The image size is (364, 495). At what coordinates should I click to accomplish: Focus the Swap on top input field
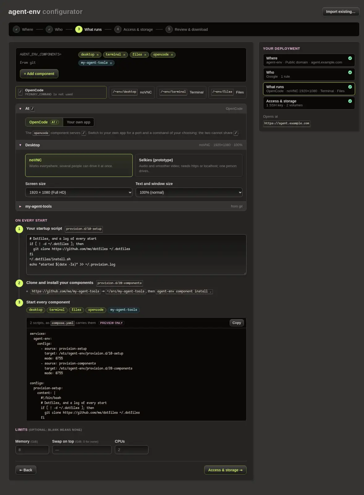(x=82, y=450)
